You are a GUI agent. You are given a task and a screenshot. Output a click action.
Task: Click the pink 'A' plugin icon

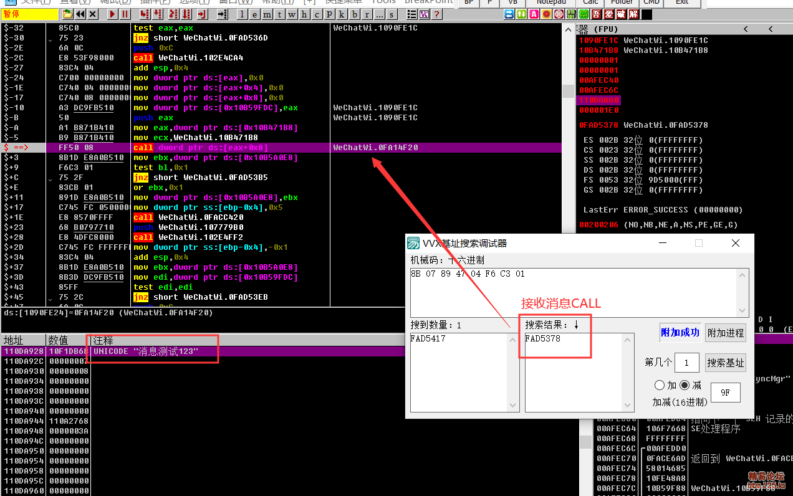click(x=534, y=14)
